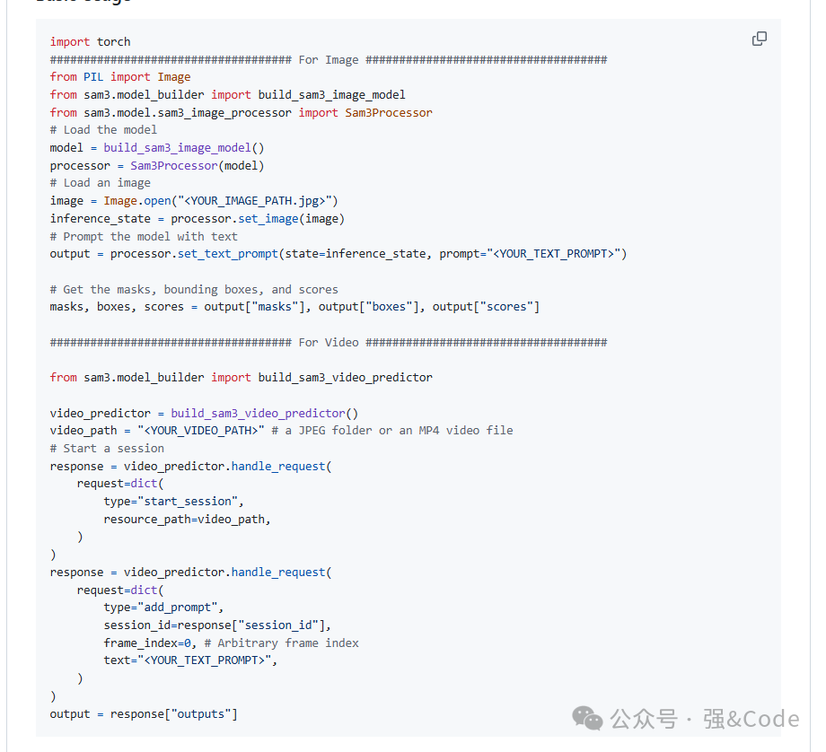Viewport: 826px width, 752px height.
Task: Click the copy code icon
Action: pos(759,39)
